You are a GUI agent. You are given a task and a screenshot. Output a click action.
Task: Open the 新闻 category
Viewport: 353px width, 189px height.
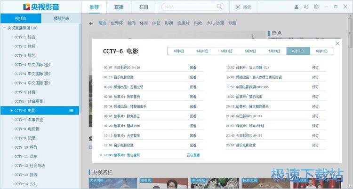(x=131, y=23)
